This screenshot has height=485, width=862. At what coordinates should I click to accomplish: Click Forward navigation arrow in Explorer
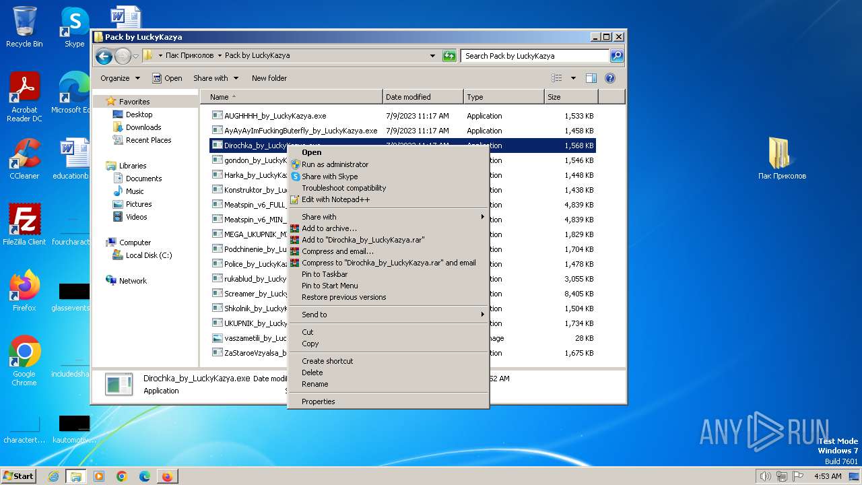[123, 56]
